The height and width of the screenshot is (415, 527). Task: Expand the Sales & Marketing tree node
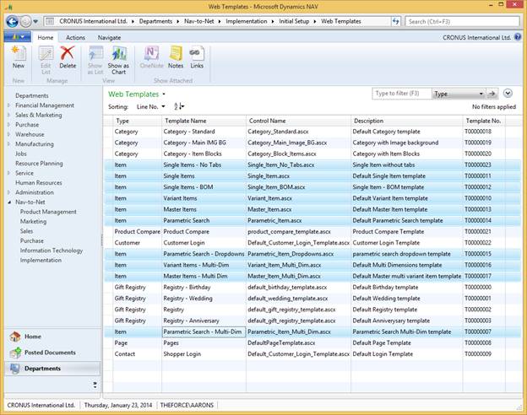8,115
